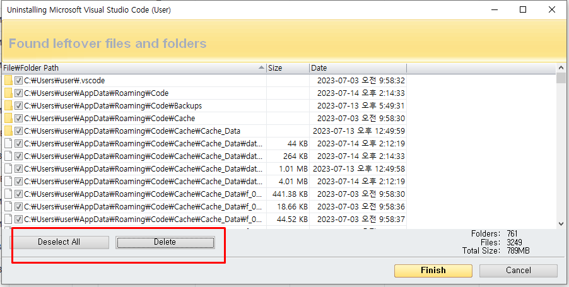Uncheck the Code\Backups folder checkbox

[18, 106]
